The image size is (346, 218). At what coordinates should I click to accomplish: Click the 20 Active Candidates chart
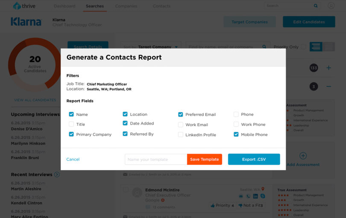[35, 64]
